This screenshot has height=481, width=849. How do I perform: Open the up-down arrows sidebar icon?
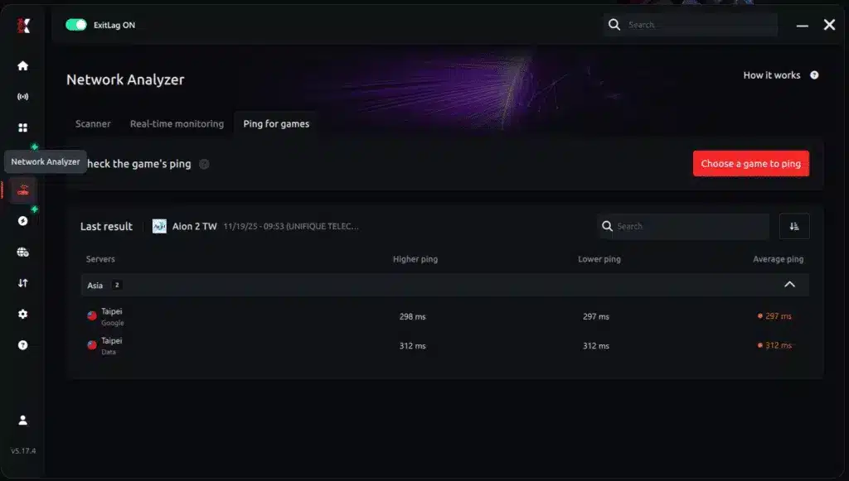[22, 282]
